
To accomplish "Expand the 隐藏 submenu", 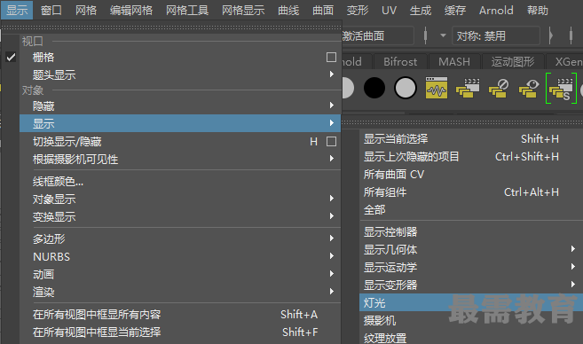I will coord(331,106).
